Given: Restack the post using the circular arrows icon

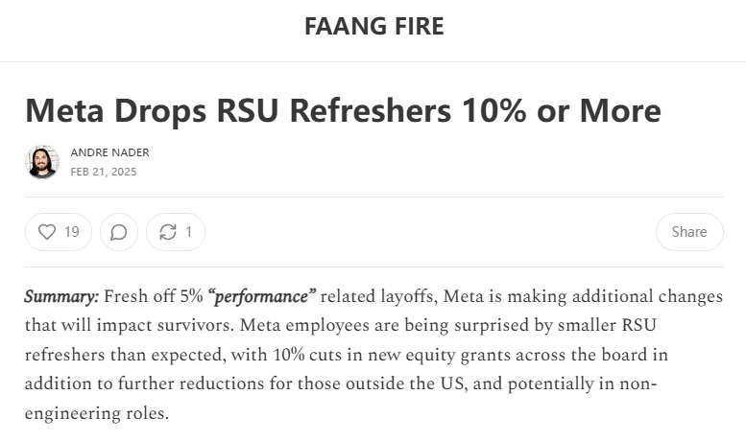Looking at the screenshot, I should click(x=168, y=232).
